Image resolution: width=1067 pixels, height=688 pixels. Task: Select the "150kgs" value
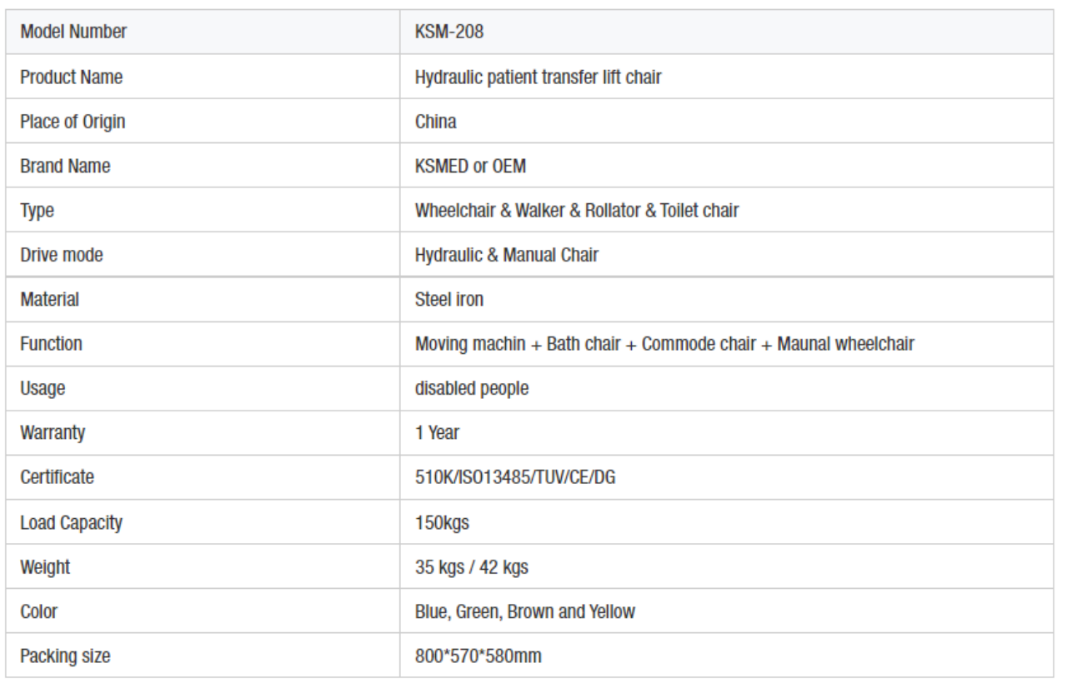442,522
